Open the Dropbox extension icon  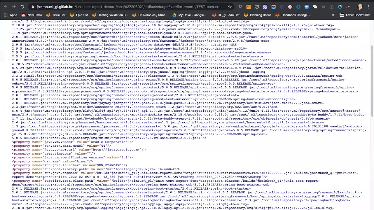(240, 7)
